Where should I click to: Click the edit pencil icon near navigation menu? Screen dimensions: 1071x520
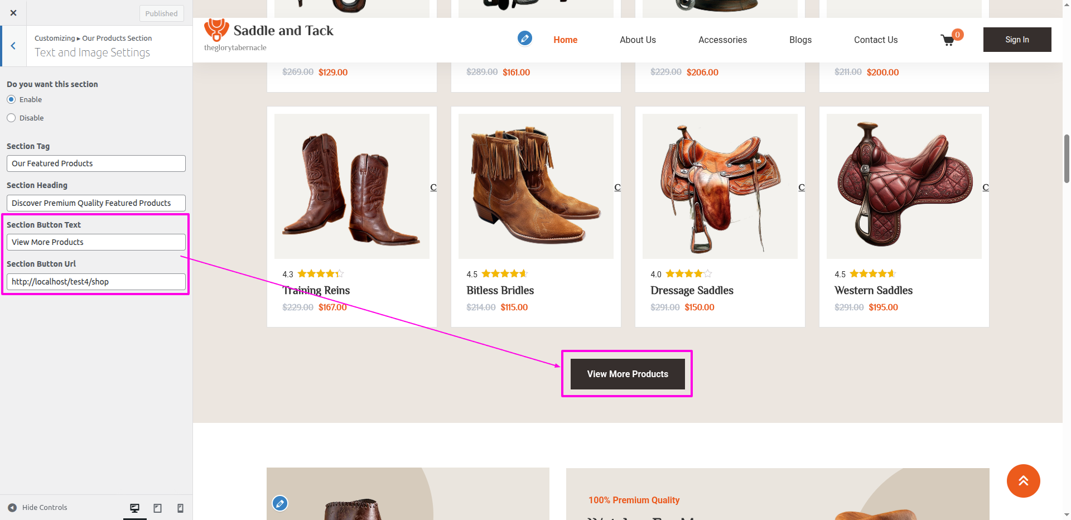point(524,38)
